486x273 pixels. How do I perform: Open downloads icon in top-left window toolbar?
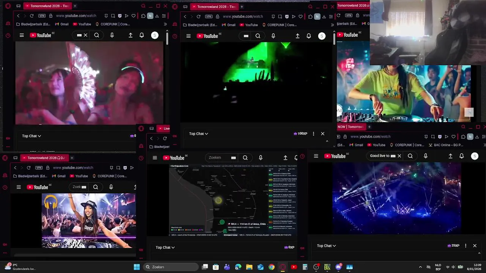(157, 16)
